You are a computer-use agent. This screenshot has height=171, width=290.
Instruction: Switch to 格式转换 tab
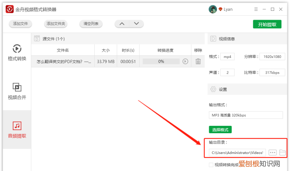pos(17,52)
